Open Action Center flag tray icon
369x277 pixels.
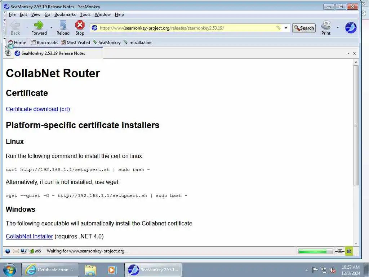[x=315, y=270]
